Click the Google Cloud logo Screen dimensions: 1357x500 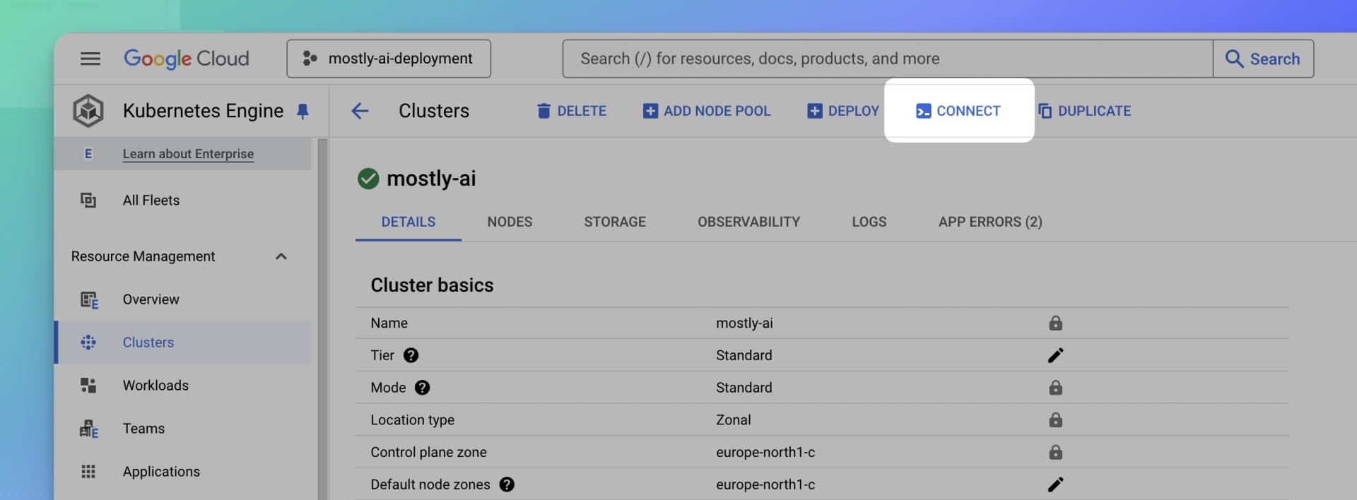coord(187,59)
